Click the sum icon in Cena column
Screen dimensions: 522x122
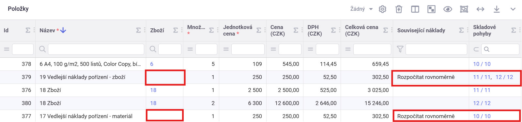[296, 30]
